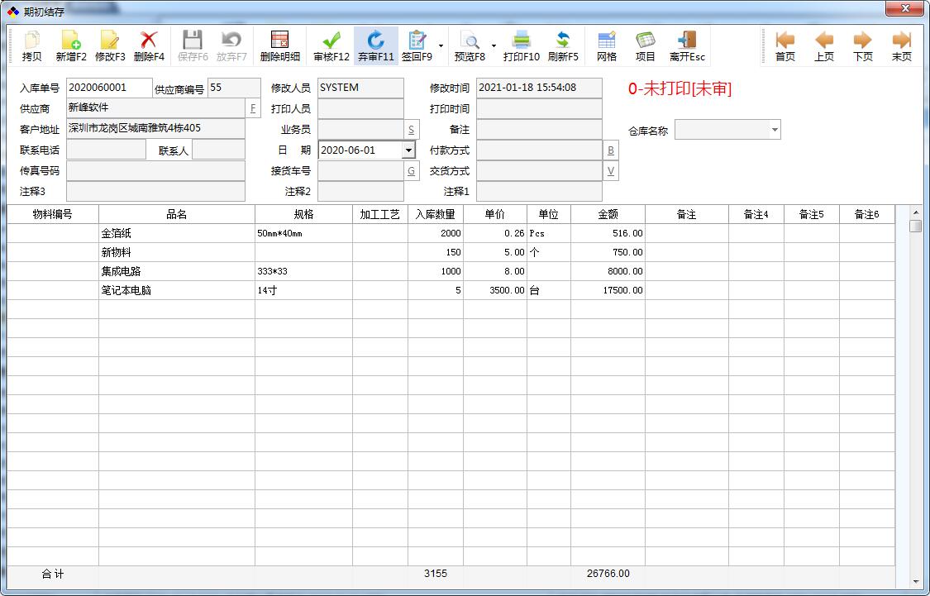Click the 拷贝 copy icon
The height and width of the screenshot is (596, 930).
(32, 45)
